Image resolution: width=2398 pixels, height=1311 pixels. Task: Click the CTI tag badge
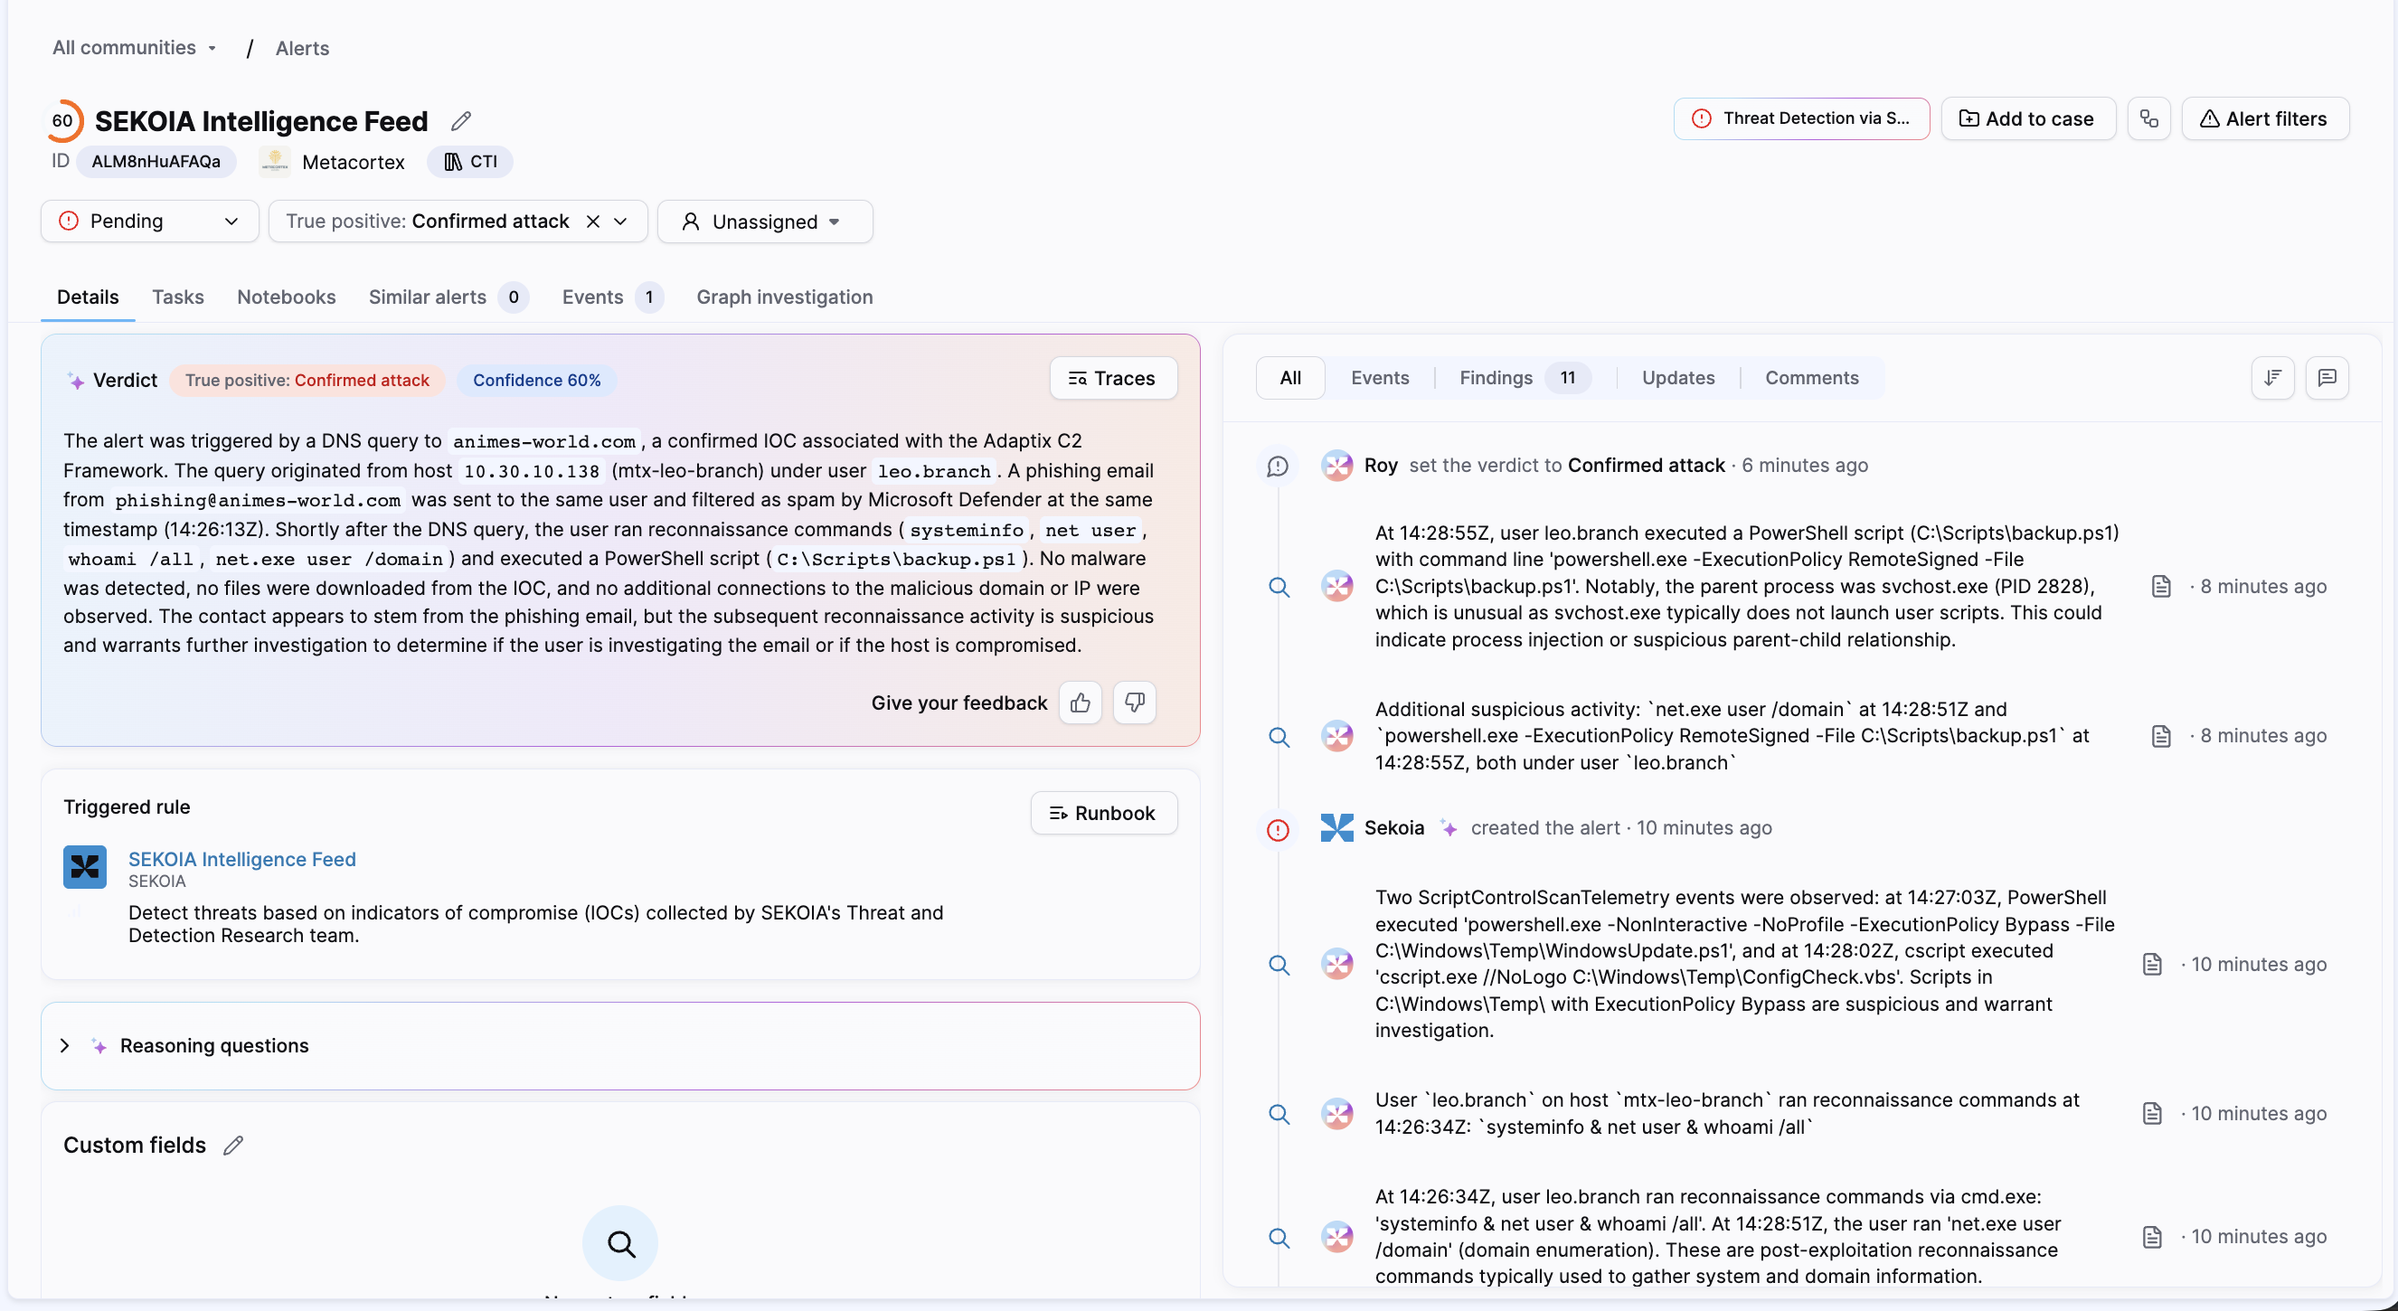[x=470, y=162]
